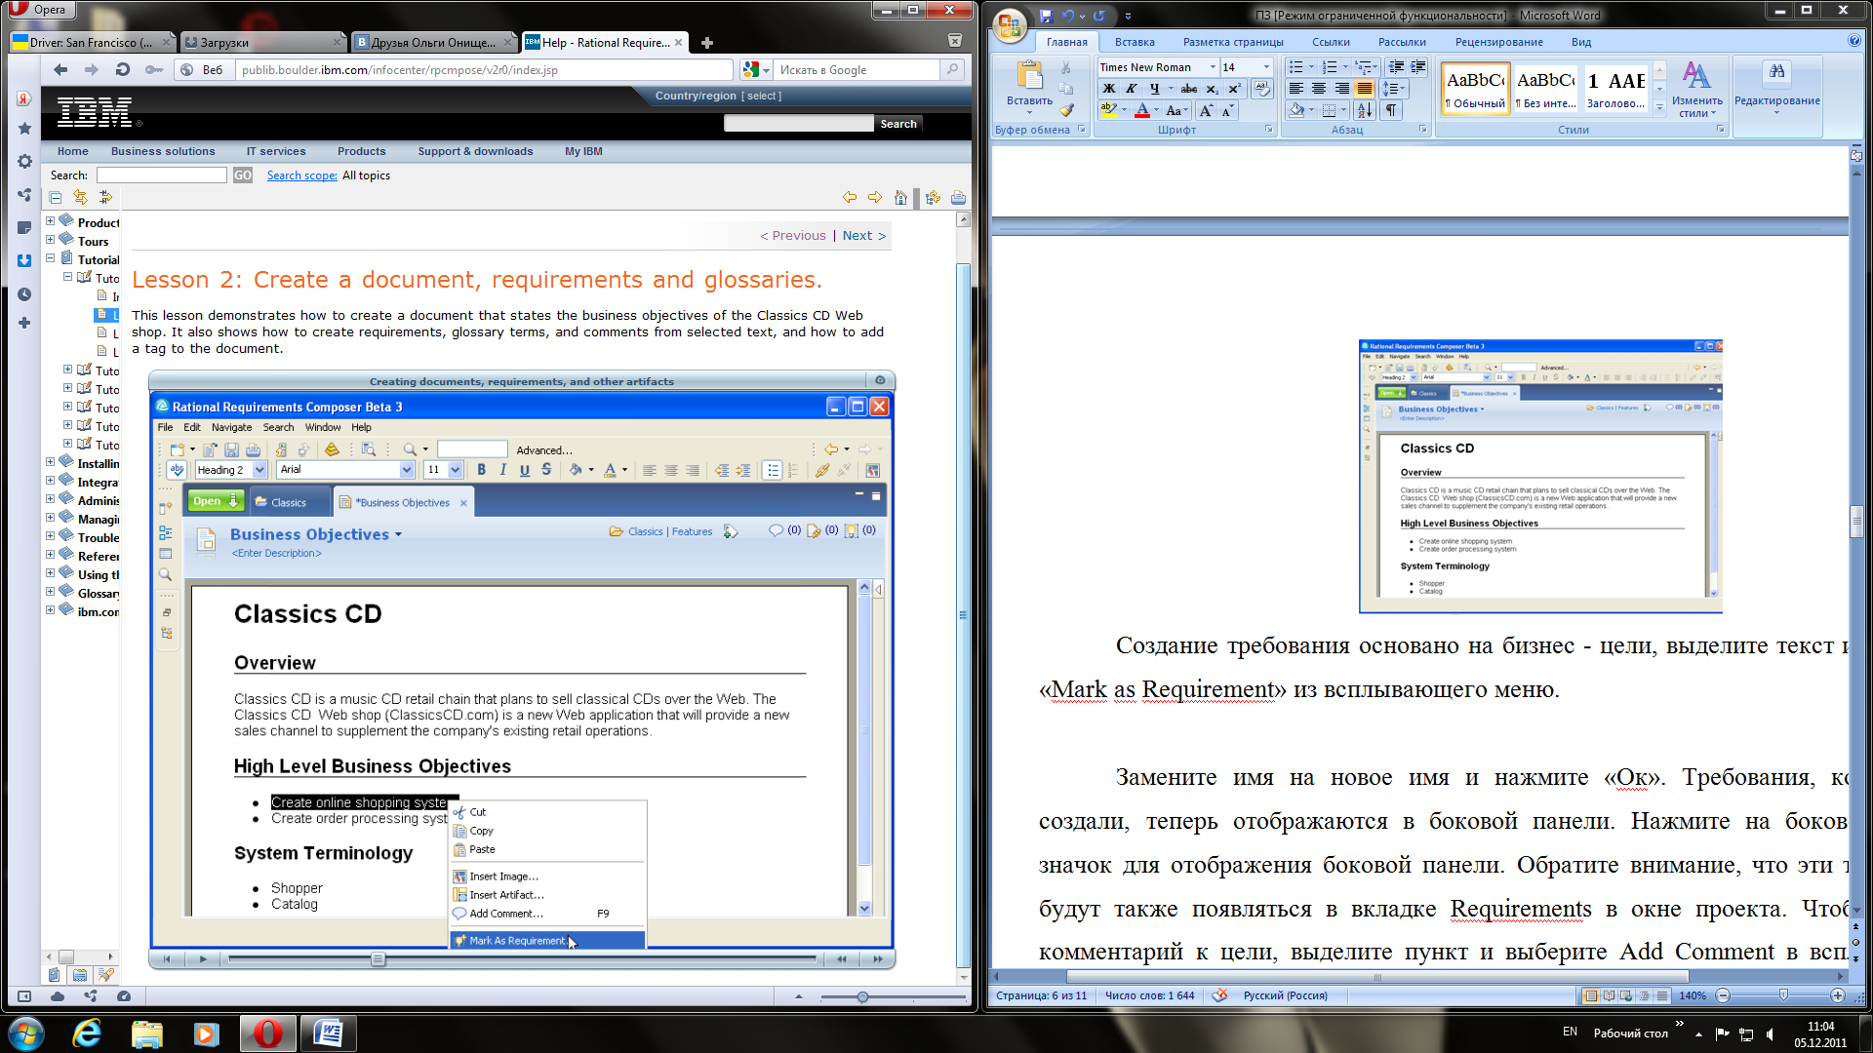
Task: Open Opera sidebar settings gear
Action: tap(24, 162)
